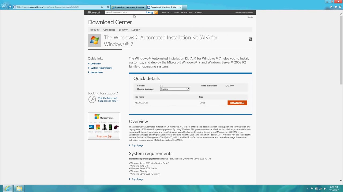The height and width of the screenshot is (192, 343).
Task: Click the browser Back arrow button
Action: [x=4, y=6]
